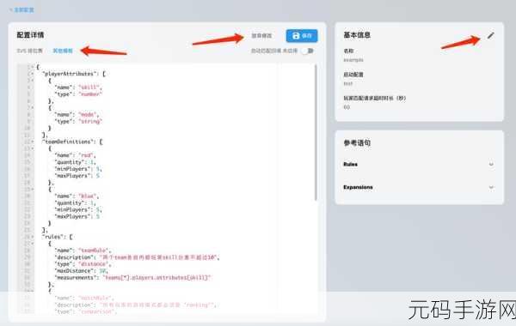Collapse the "playerAttributes" code fold arrow

click(x=33, y=74)
